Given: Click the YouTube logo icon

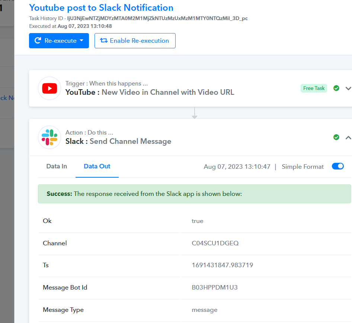Looking at the screenshot, I should click(49, 88).
